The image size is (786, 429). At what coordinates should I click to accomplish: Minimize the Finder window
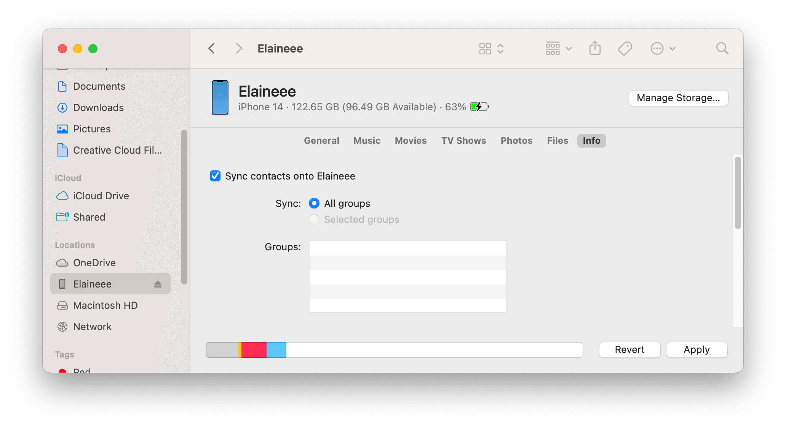pos(78,49)
